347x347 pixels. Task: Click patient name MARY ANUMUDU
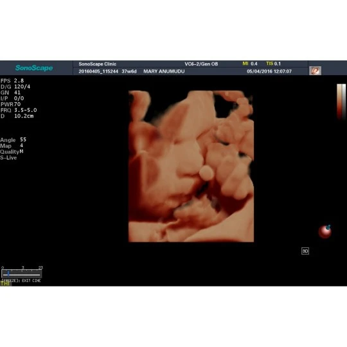coord(164,71)
